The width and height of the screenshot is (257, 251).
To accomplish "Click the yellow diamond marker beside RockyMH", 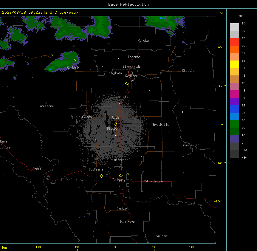I will [75, 61].
